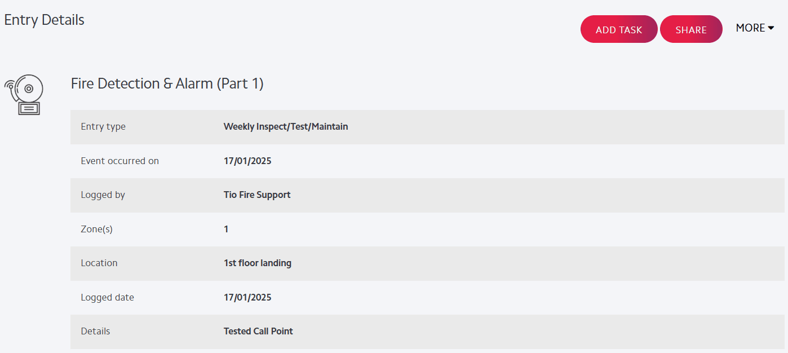This screenshot has height=353, width=788.
Task: Click the ADD TASK button
Action: click(x=619, y=29)
